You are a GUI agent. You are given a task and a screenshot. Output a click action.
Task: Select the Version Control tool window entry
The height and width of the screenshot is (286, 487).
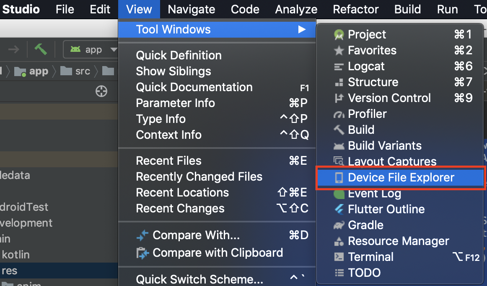point(389,98)
